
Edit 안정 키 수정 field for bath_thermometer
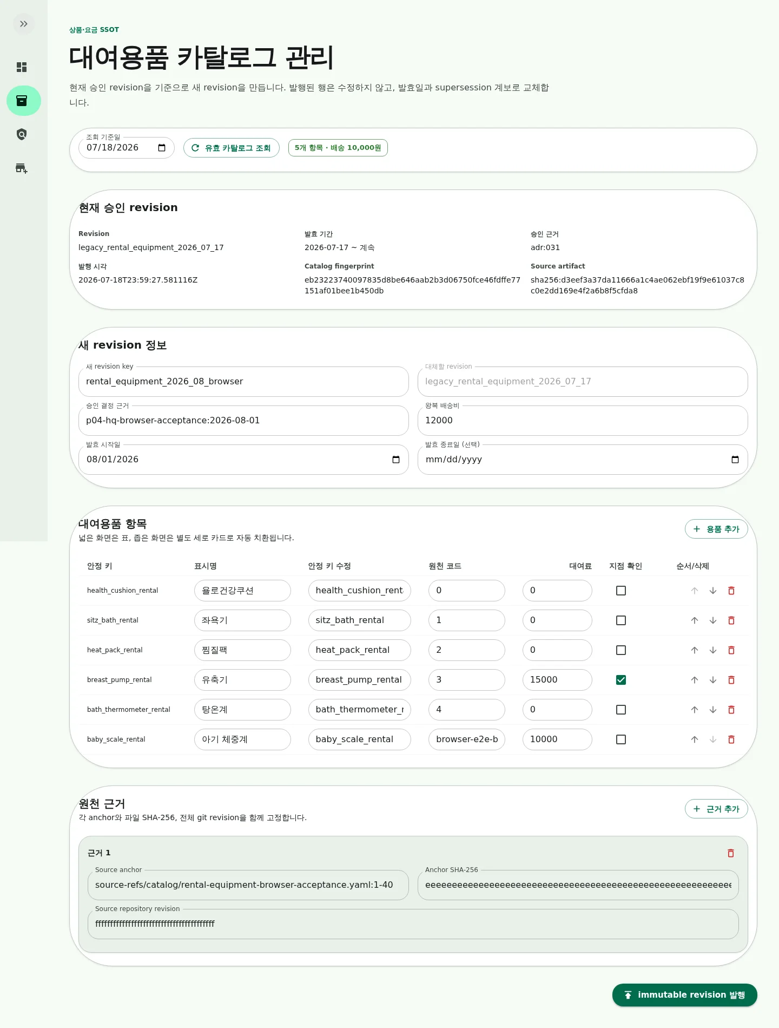tap(359, 710)
